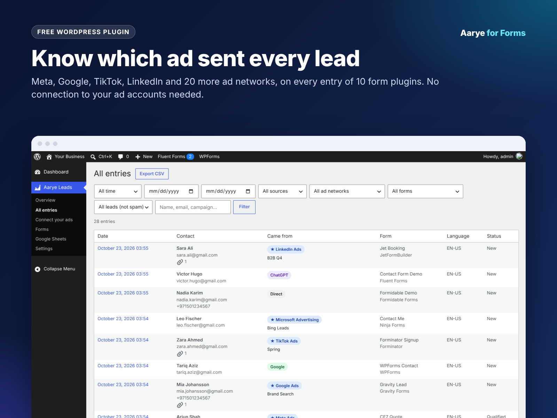Open the calendar icon in second date field
Image resolution: width=557 pixels, height=418 pixels.
[x=248, y=191]
